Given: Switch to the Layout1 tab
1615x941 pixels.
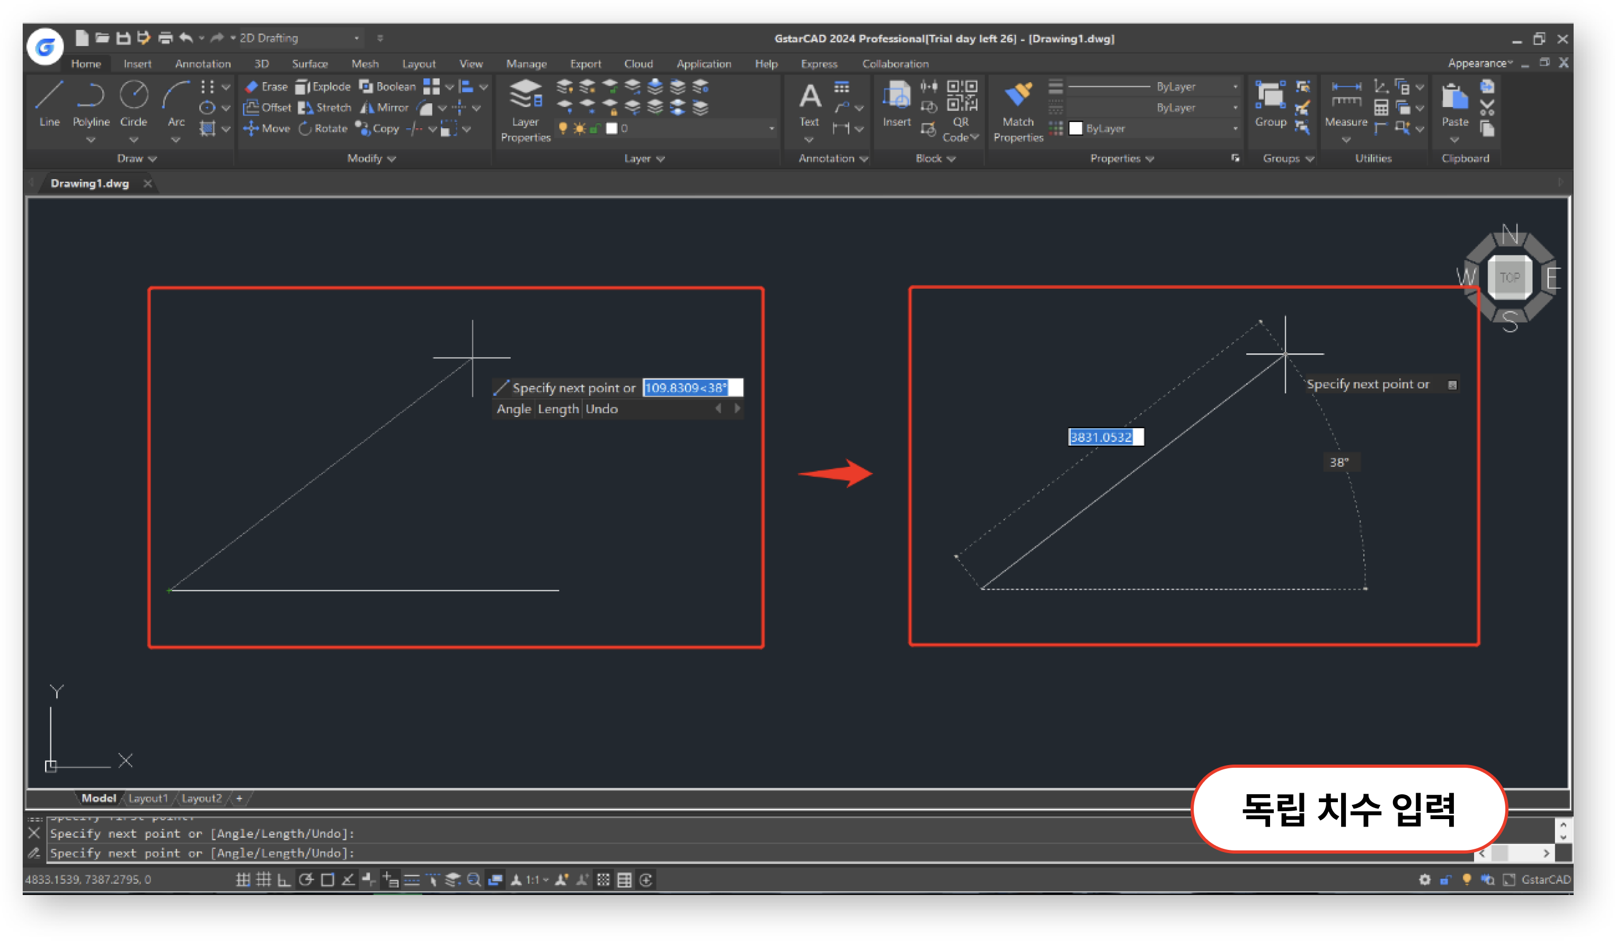Looking at the screenshot, I should (x=147, y=798).
